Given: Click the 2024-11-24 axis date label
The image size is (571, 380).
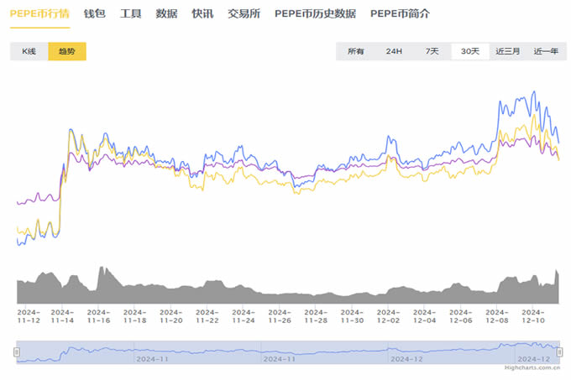Looking at the screenshot, I should point(244,316).
